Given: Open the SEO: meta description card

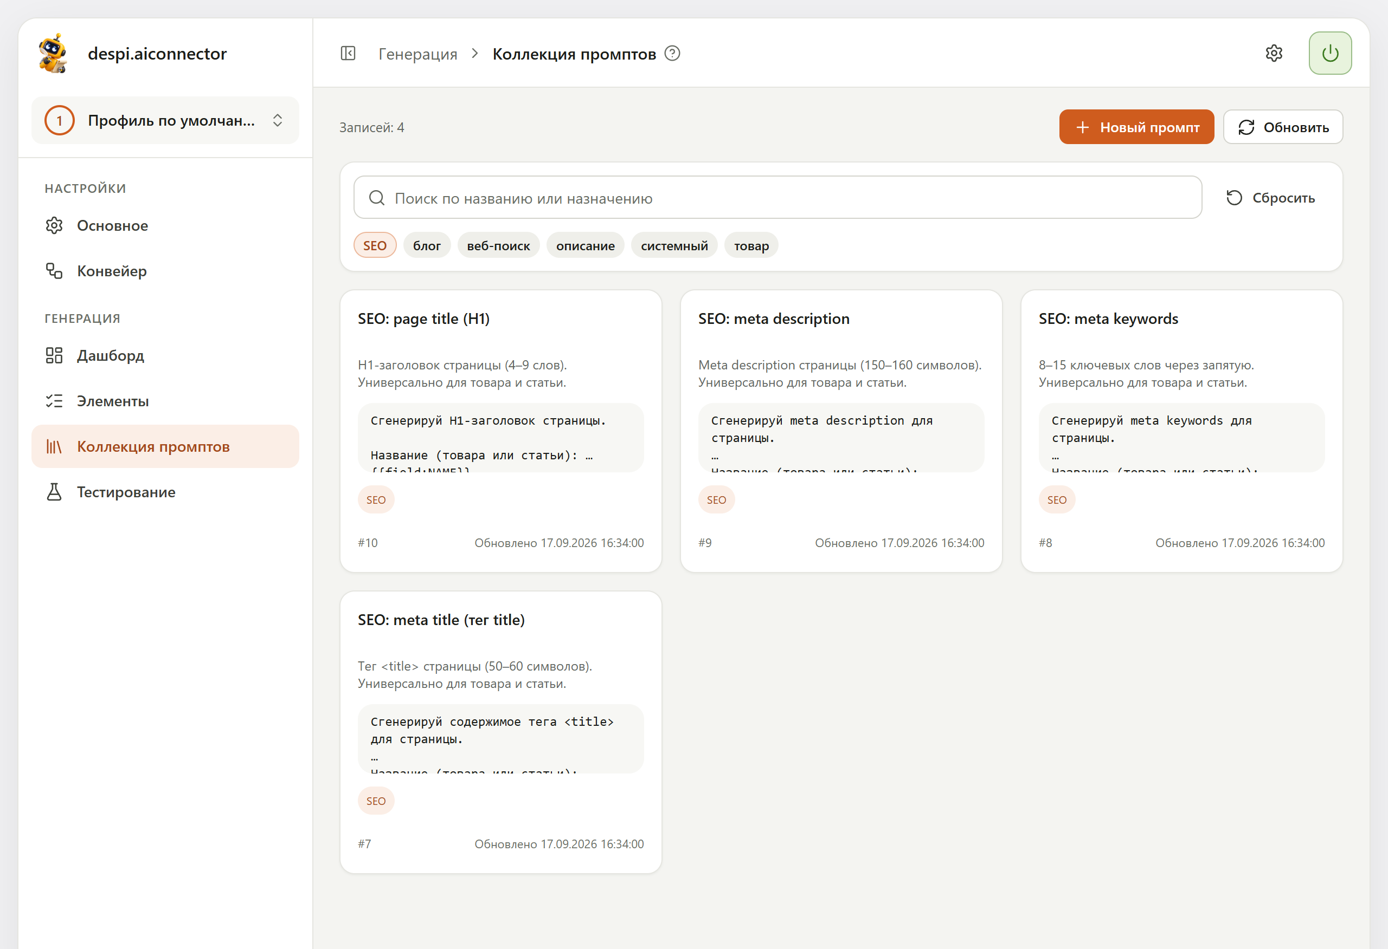Looking at the screenshot, I should tap(841, 431).
